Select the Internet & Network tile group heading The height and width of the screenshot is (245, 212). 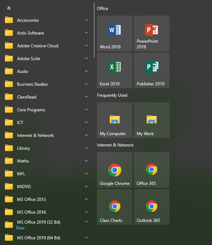(x=115, y=145)
